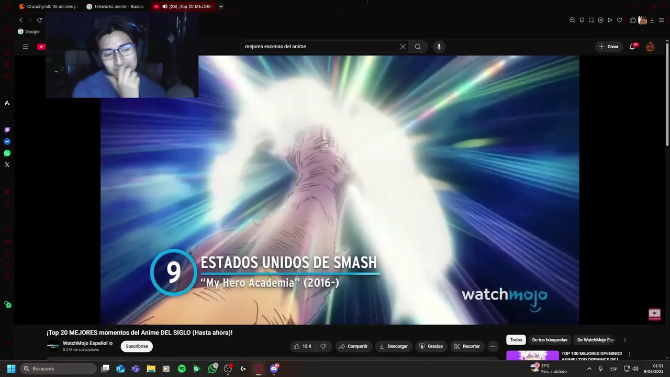Open the X (Twitter) sidebar panel

tap(7, 164)
